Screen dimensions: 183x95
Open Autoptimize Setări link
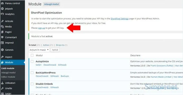[x=38, y=65]
